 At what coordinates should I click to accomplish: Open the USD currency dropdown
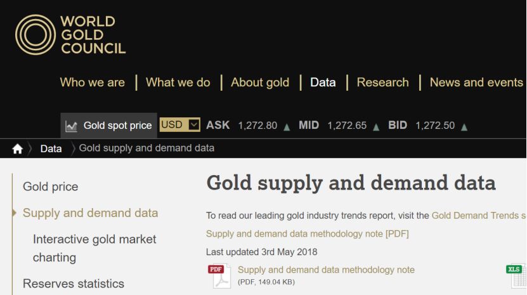point(179,125)
